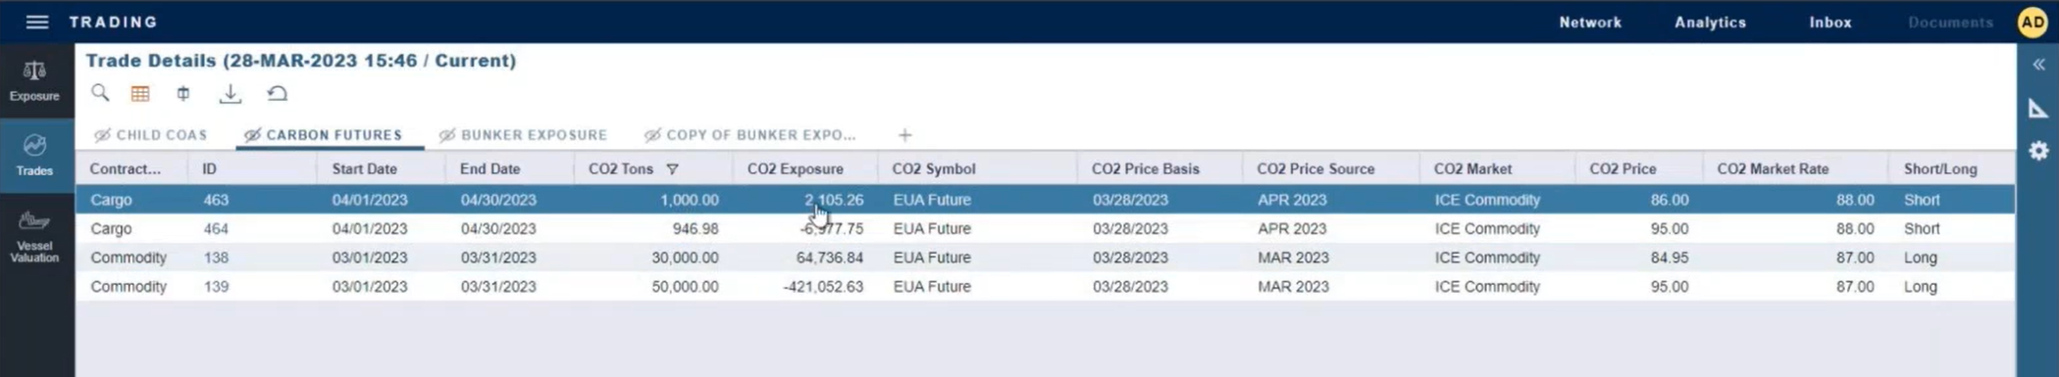
Task: Open trade ID 138 link
Action: (216, 258)
